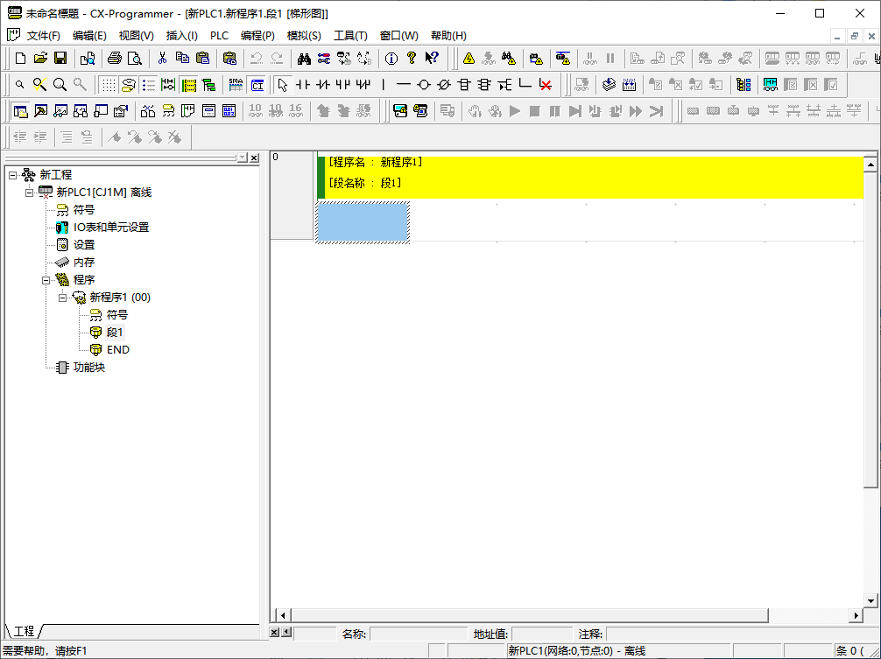This screenshot has width=881, height=659.
Task: Toggle the project workspace window button
Action: click(x=21, y=111)
